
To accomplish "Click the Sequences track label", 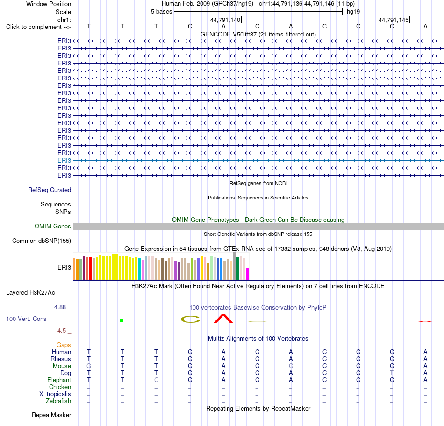I will pyautogui.click(x=56, y=205).
